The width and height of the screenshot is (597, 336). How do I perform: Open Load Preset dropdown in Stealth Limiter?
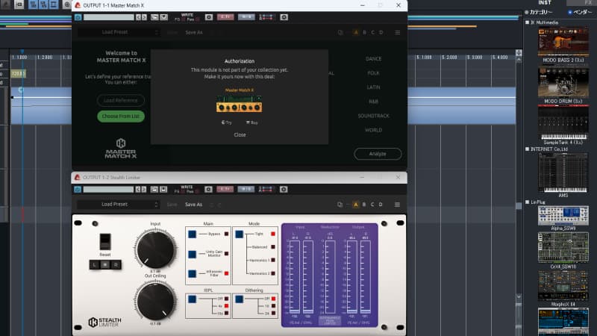[118, 205]
